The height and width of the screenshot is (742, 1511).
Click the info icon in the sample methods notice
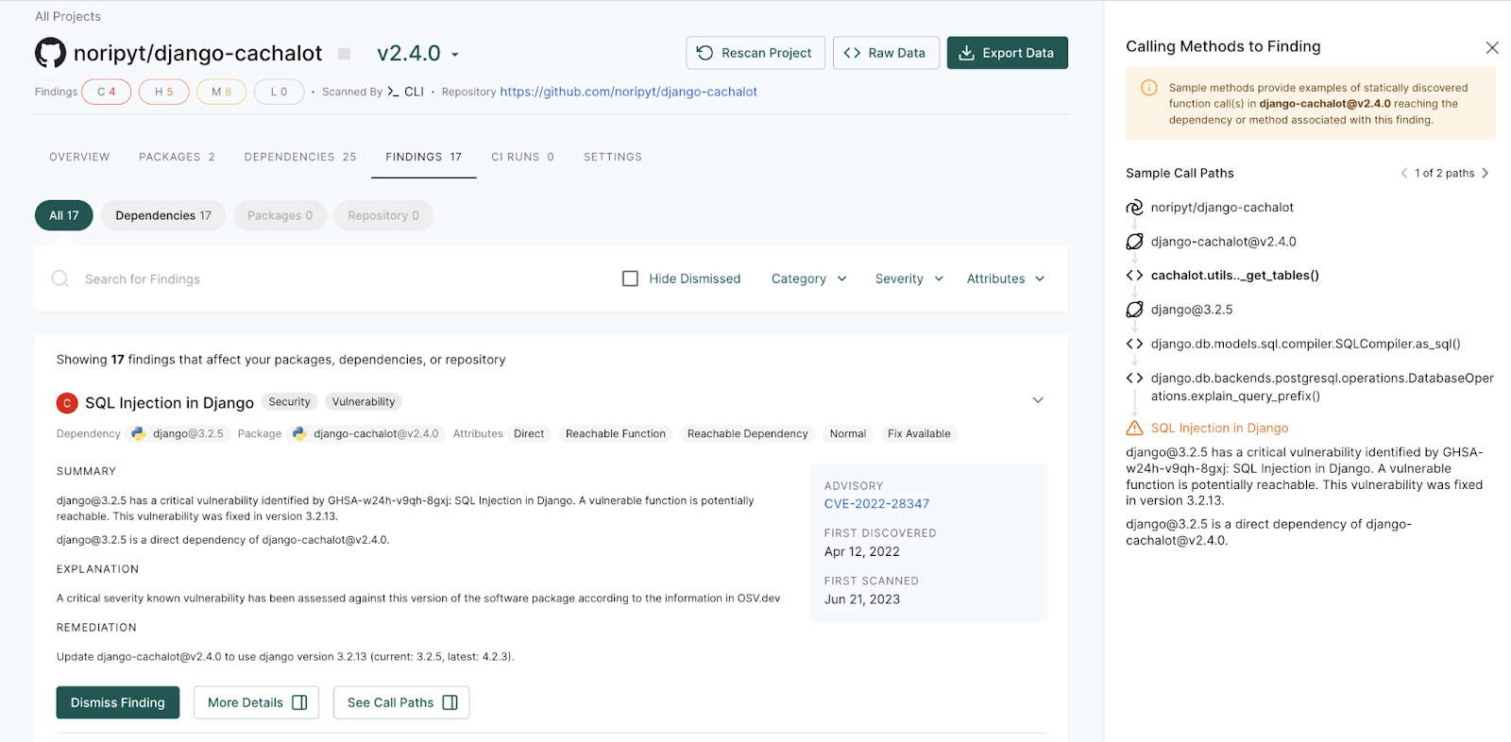(1149, 88)
